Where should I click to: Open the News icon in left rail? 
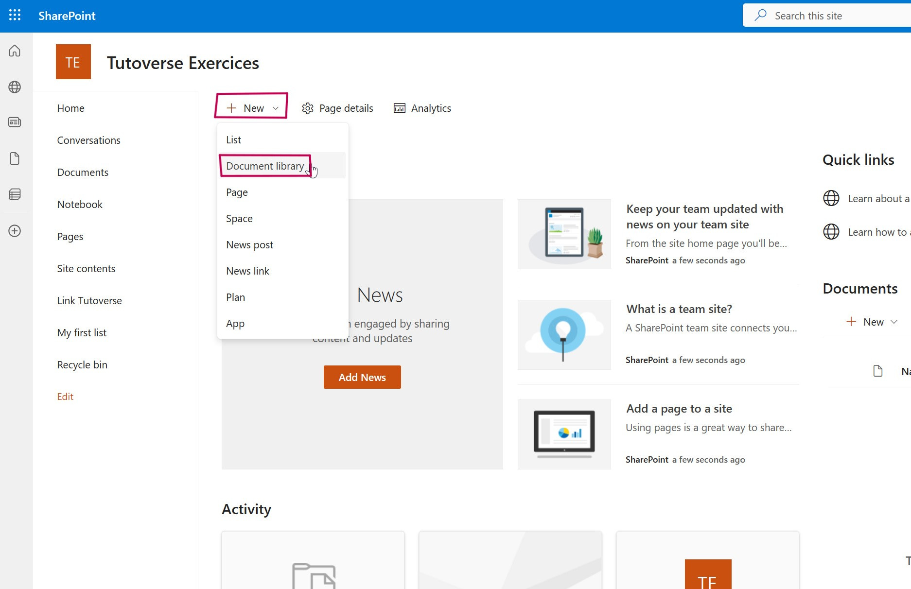point(15,122)
